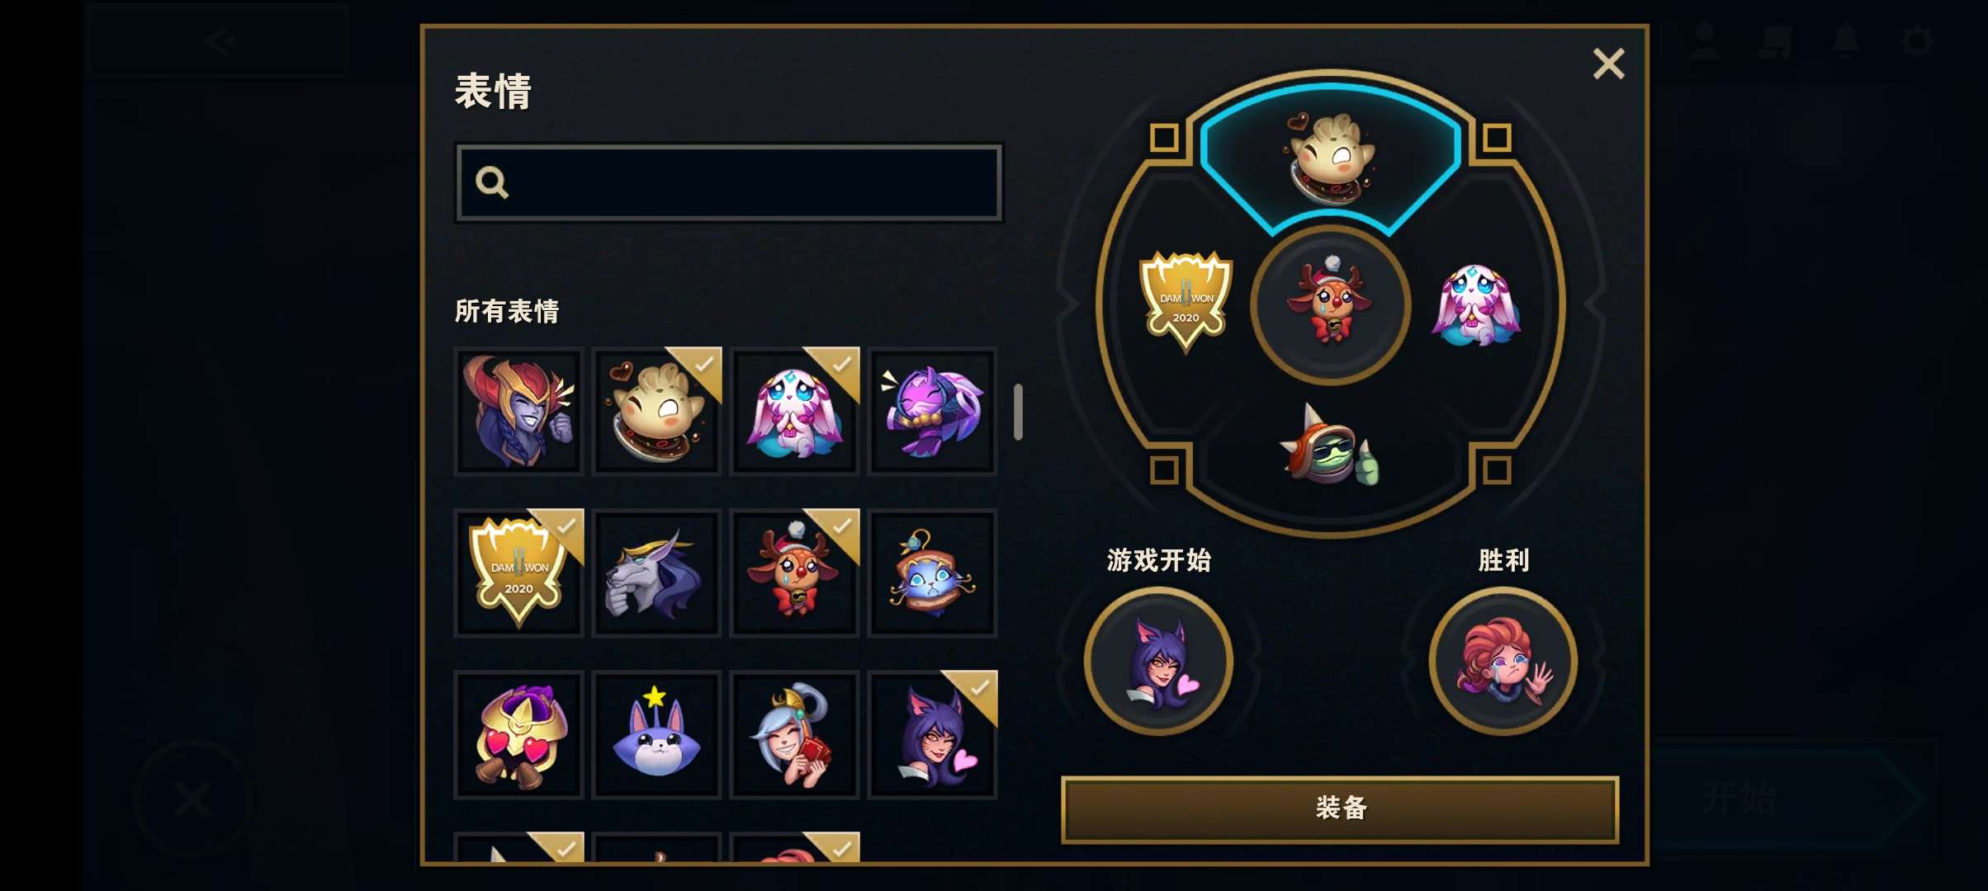Select the top dumpling wheel slot

click(1330, 155)
